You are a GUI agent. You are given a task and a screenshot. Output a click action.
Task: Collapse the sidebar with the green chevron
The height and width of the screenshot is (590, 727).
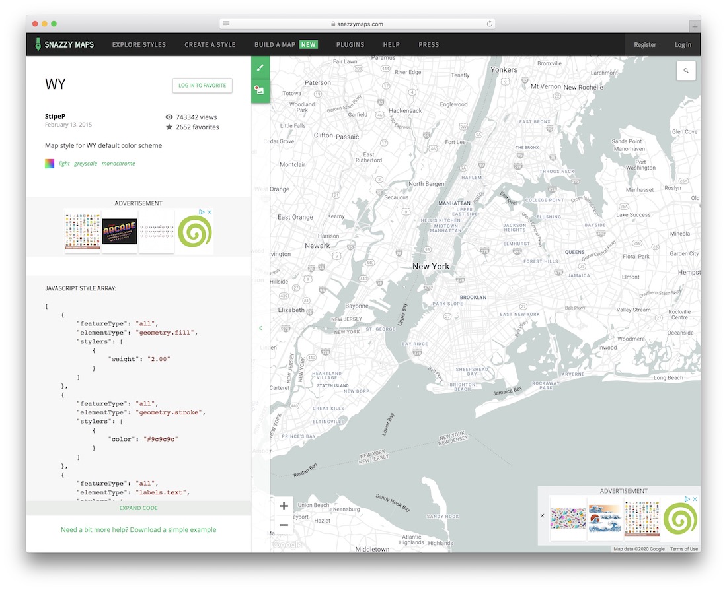pyautogui.click(x=260, y=328)
